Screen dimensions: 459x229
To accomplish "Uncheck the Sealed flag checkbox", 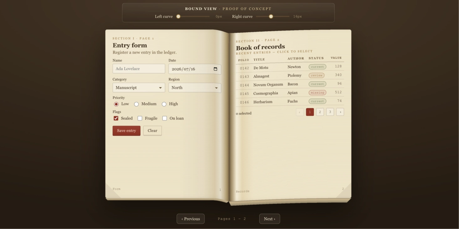I will tap(116, 118).
